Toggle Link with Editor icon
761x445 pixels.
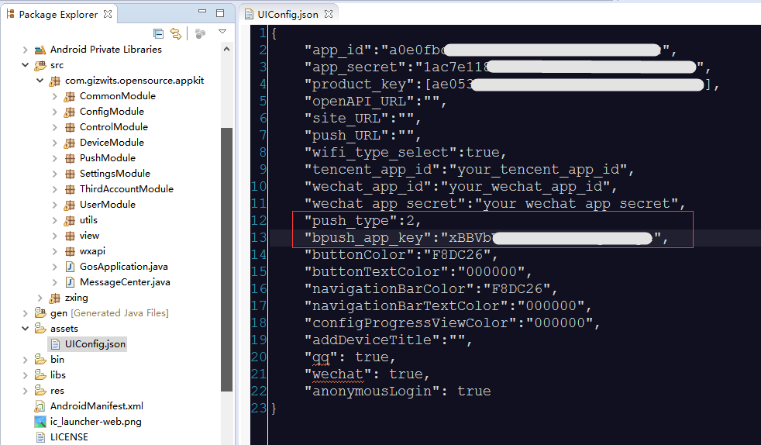[176, 33]
